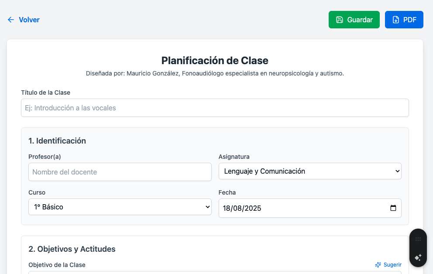Click the sparkle icon on the floating widget

418,257
